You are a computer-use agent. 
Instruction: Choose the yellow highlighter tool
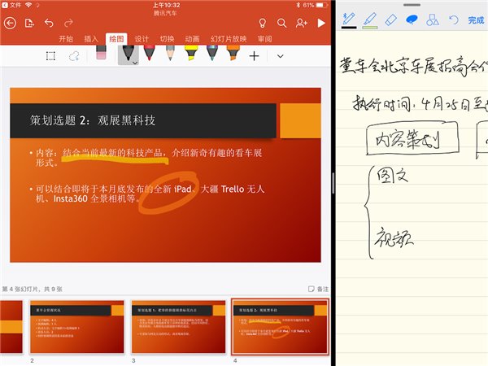(x=190, y=54)
